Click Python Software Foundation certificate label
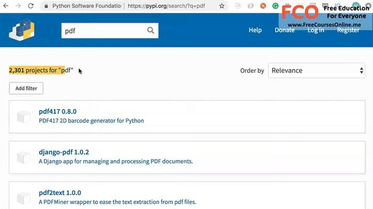 pyautogui.click(x=87, y=6)
